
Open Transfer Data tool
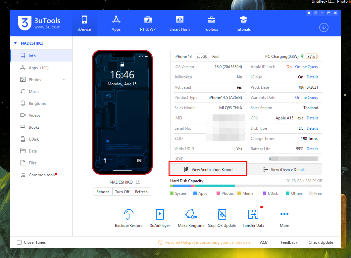[x=253, y=214]
